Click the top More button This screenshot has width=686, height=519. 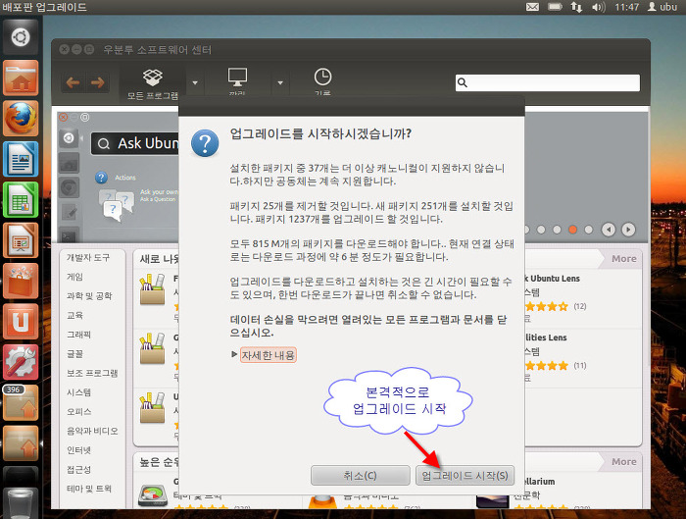coord(624,259)
